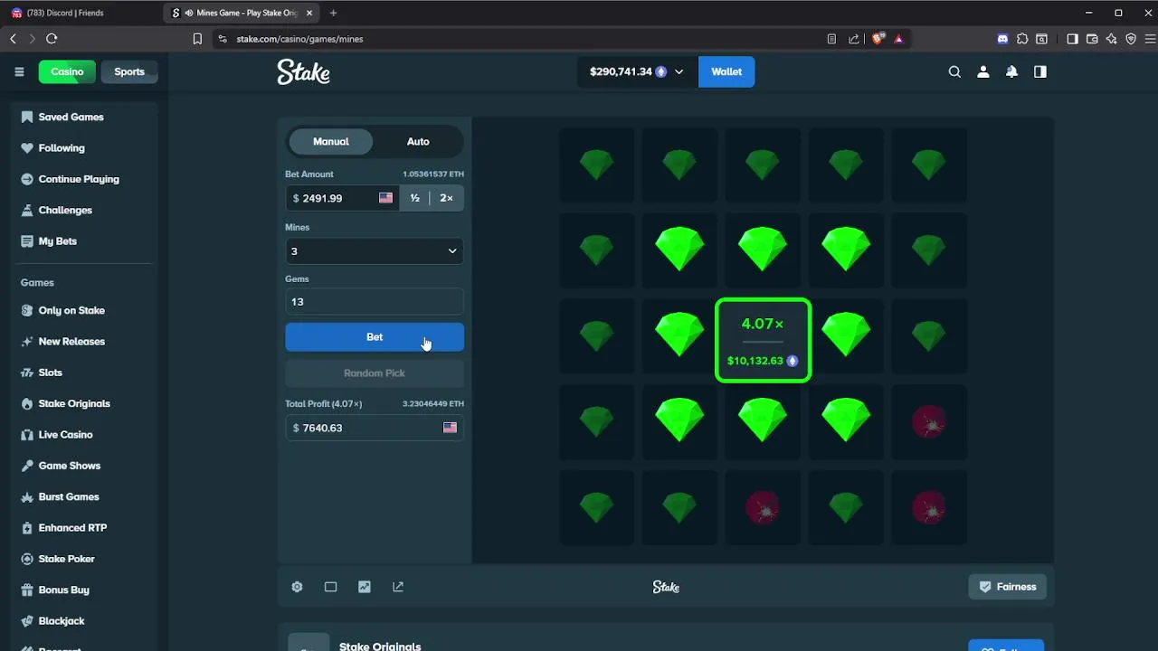1158x651 pixels.
Task: Click the Bet Amount input field
Action: tap(342, 198)
